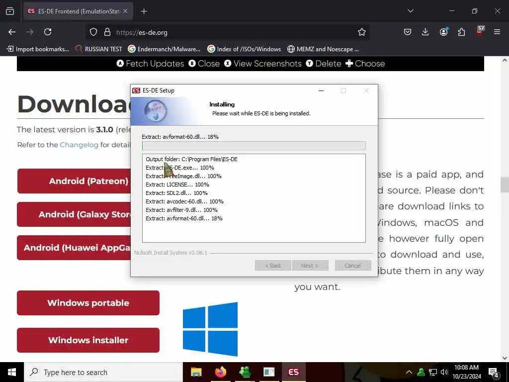Open a new browser tab
Screen dimensions: 509x382
(x=144, y=11)
